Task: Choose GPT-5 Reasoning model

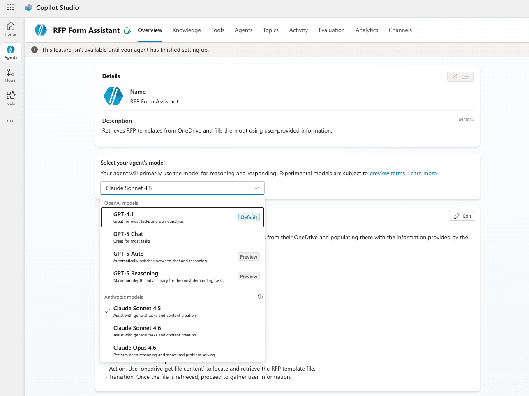Action: point(182,276)
